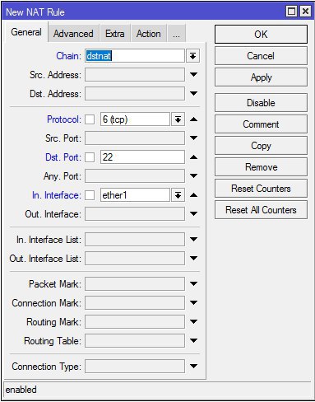Screen dimensions: 315x402
Task: Click the Chain field containing dstnat
Action: (135, 56)
